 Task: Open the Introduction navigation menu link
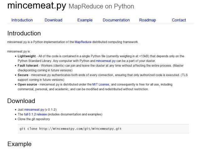[x=22, y=20]
